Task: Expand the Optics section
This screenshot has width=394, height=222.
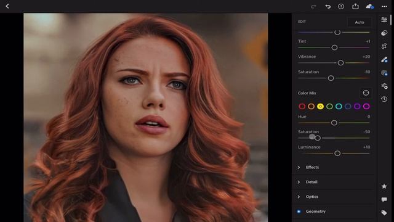Action: (x=334, y=197)
